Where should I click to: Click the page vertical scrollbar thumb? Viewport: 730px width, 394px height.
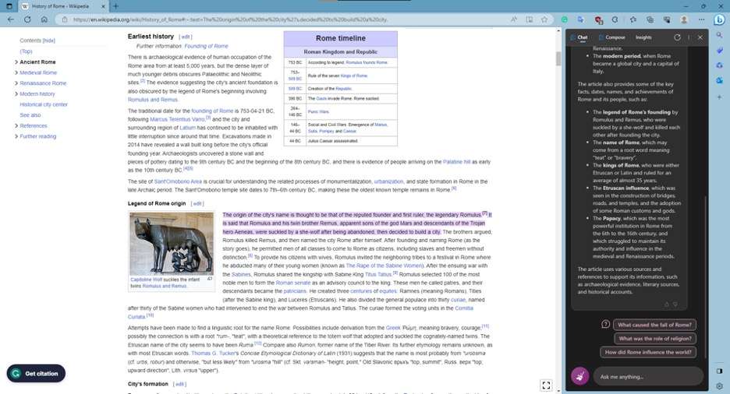click(558, 58)
